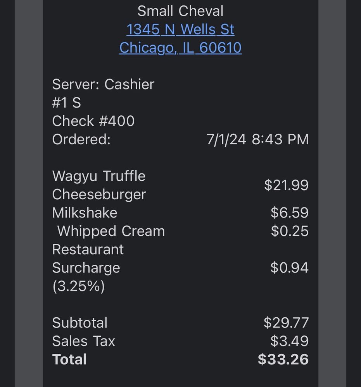Tap the Ordered label
This screenshot has height=387, width=361.
click(81, 139)
